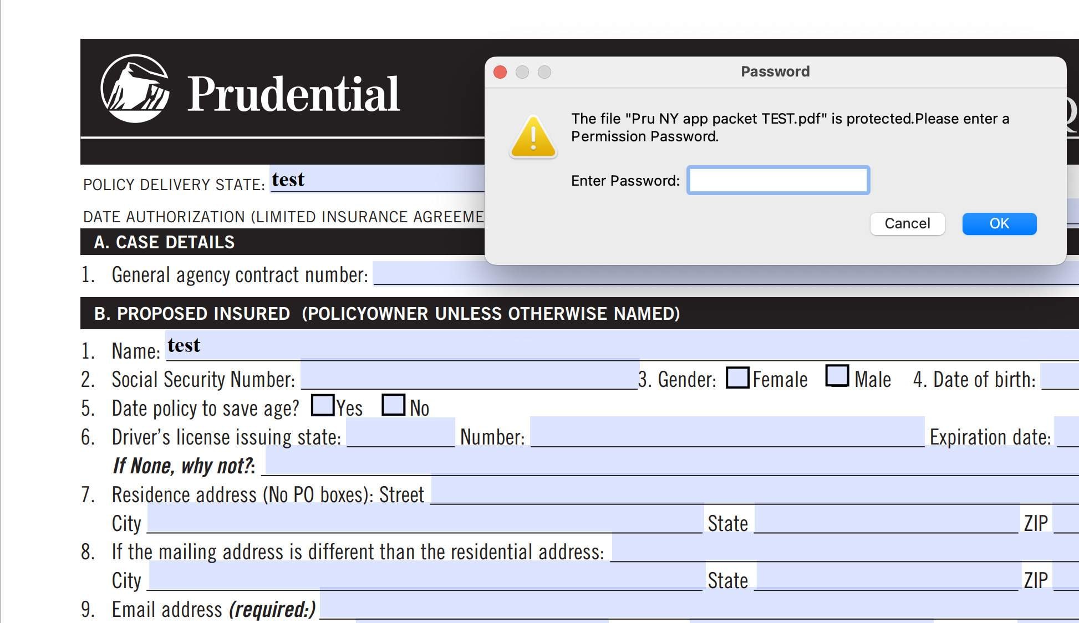
Task: Click the Policy Delivery State field
Action: (377, 179)
